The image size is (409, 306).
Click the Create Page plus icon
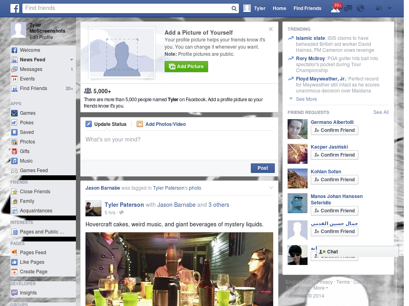[14, 272]
